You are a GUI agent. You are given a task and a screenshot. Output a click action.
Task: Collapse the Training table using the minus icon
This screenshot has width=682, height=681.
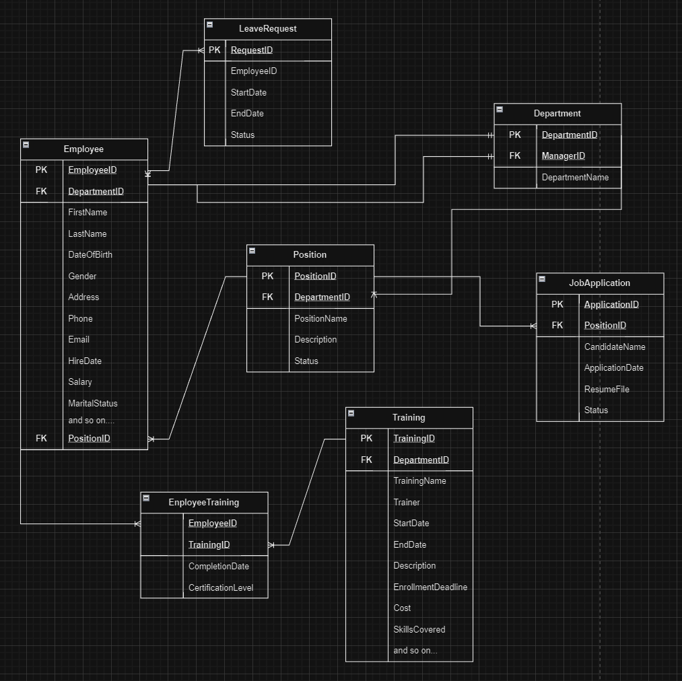click(351, 413)
